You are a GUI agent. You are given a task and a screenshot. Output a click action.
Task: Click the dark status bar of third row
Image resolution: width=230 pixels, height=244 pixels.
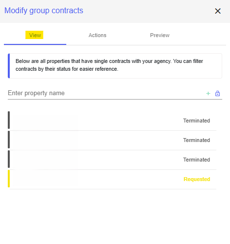pos(9,159)
